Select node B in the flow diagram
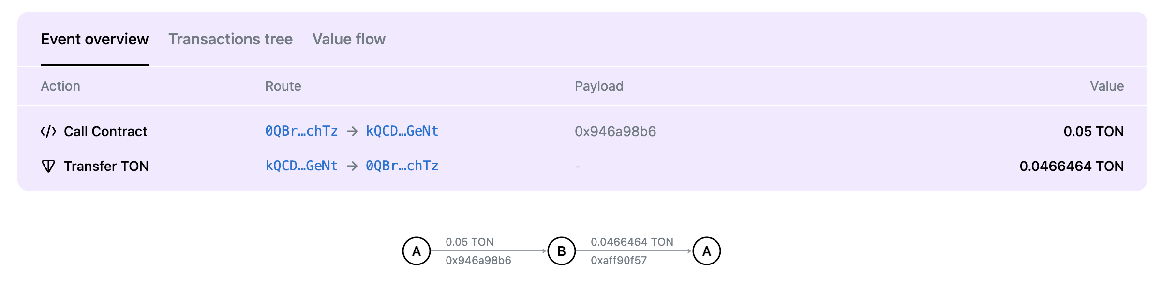The height and width of the screenshot is (306, 1162). pyautogui.click(x=562, y=251)
